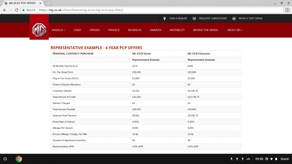
Task: Click the Find a Dealer map pin icon
Action: [x=164, y=18]
